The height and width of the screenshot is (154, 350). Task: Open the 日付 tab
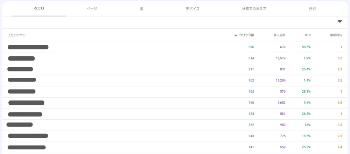coord(313,9)
